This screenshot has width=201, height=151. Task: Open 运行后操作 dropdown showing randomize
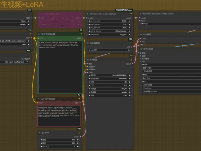pos(109,79)
